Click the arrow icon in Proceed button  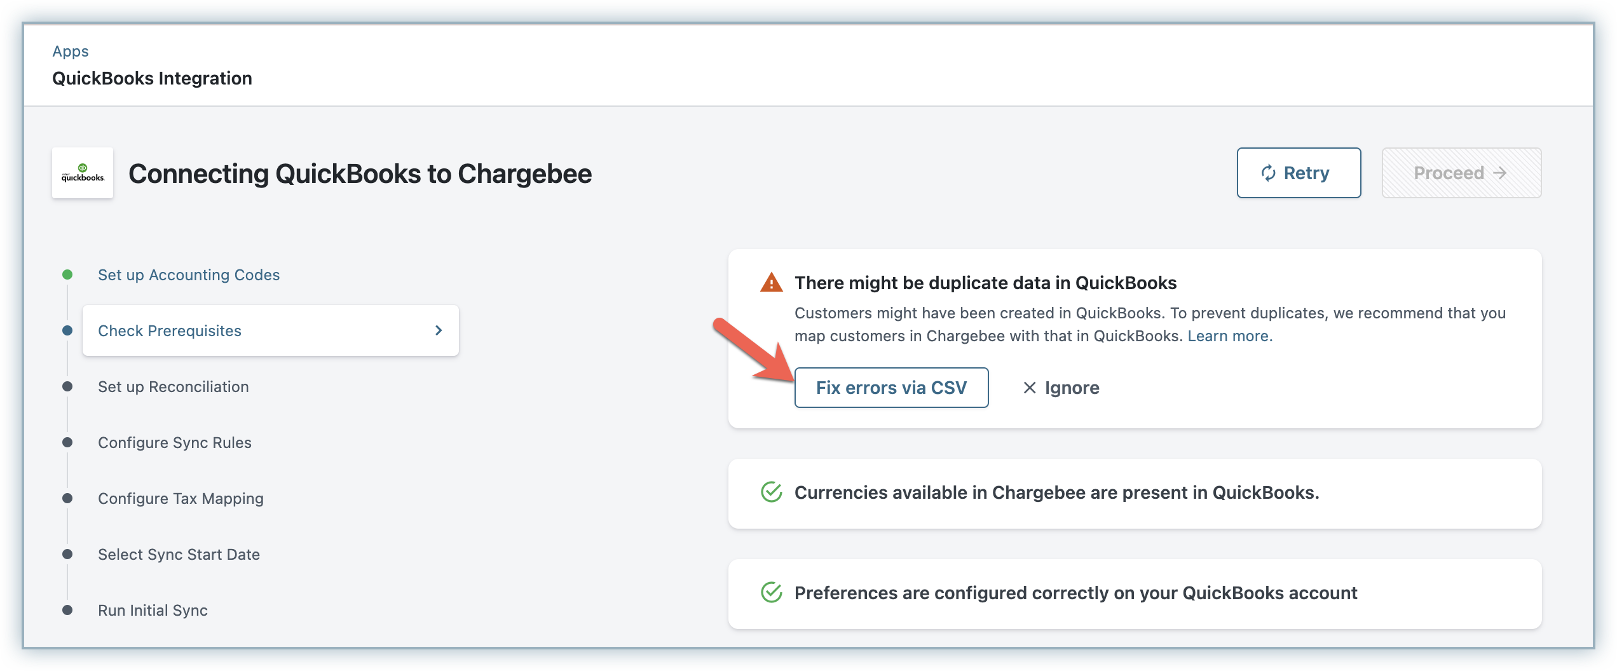(1500, 173)
